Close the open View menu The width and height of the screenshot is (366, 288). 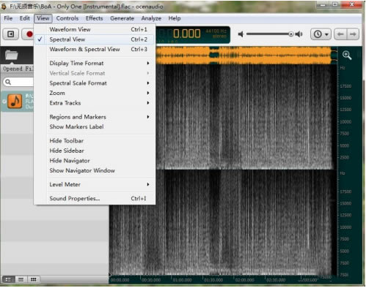(43, 18)
